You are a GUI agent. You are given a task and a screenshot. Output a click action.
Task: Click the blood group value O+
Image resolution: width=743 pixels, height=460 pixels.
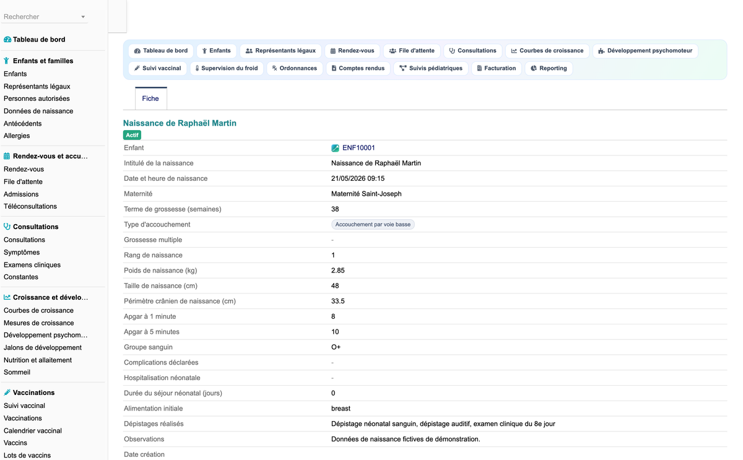point(336,347)
